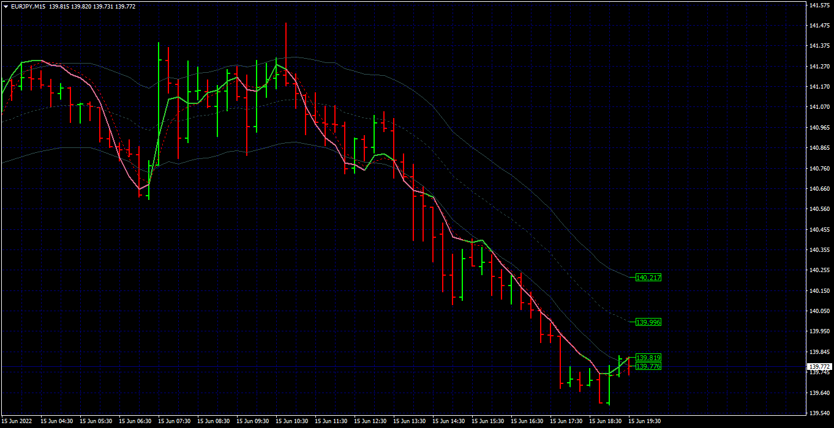This screenshot has width=834, height=428.
Task: Click the 139.540 price scale value
Action: pos(819,413)
